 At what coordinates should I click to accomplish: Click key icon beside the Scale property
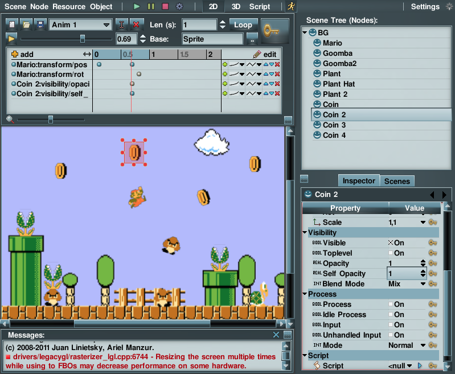point(433,222)
